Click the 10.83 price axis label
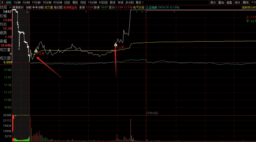 8,107
